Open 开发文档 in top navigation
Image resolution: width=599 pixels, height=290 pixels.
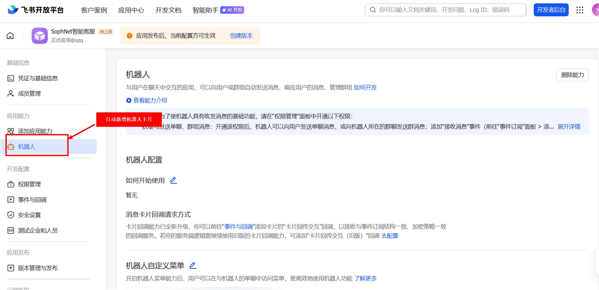tap(168, 10)
